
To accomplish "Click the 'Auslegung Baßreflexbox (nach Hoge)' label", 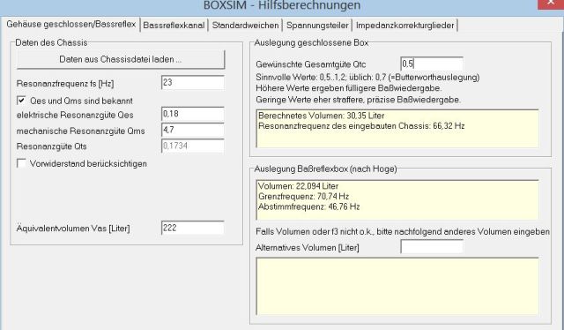I will 325,169.
